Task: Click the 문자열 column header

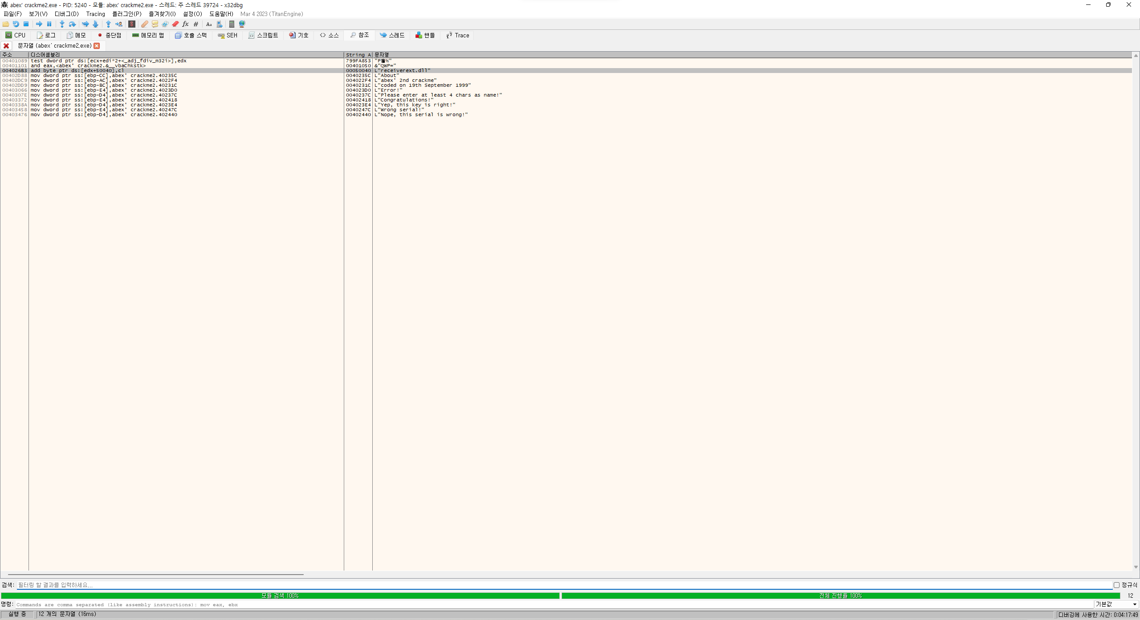Action: click(752, 55)
